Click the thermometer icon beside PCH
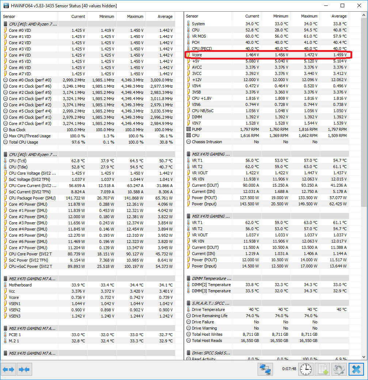This screenshot has height=380, width=368. pyautogui.click(x=188, y=42)
